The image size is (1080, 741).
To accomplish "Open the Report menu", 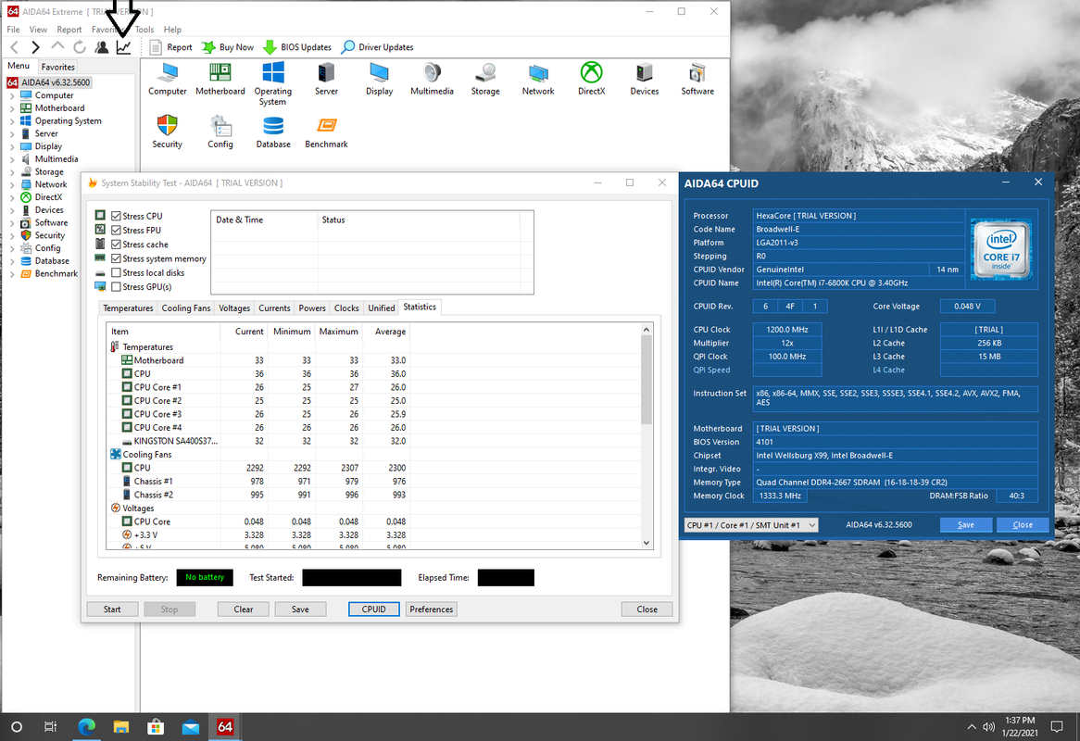I will (69, 30).
